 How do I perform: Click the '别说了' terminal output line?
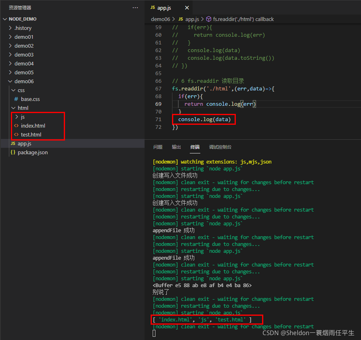click(x=161, y=292)
